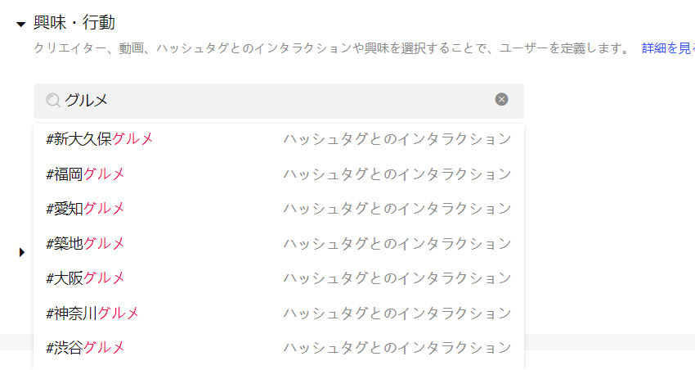Pick the #渋谷グルメ hashtag
The image size is (695, 370).
[278, 347]
